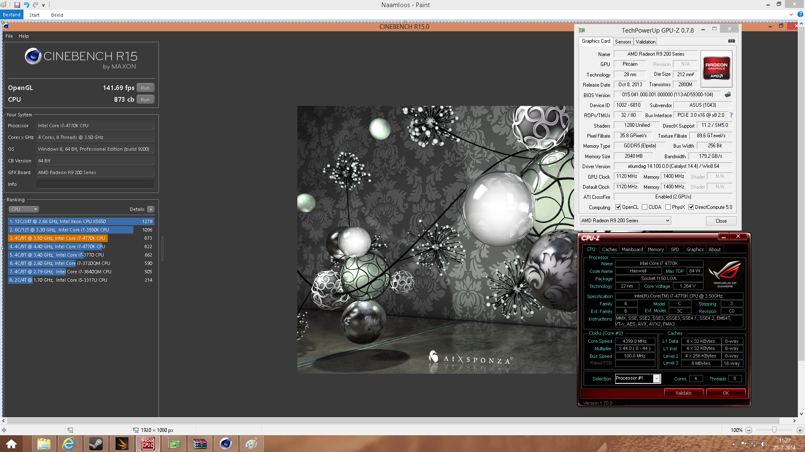Open the Help menu in Cinebench

pos(24,36)
